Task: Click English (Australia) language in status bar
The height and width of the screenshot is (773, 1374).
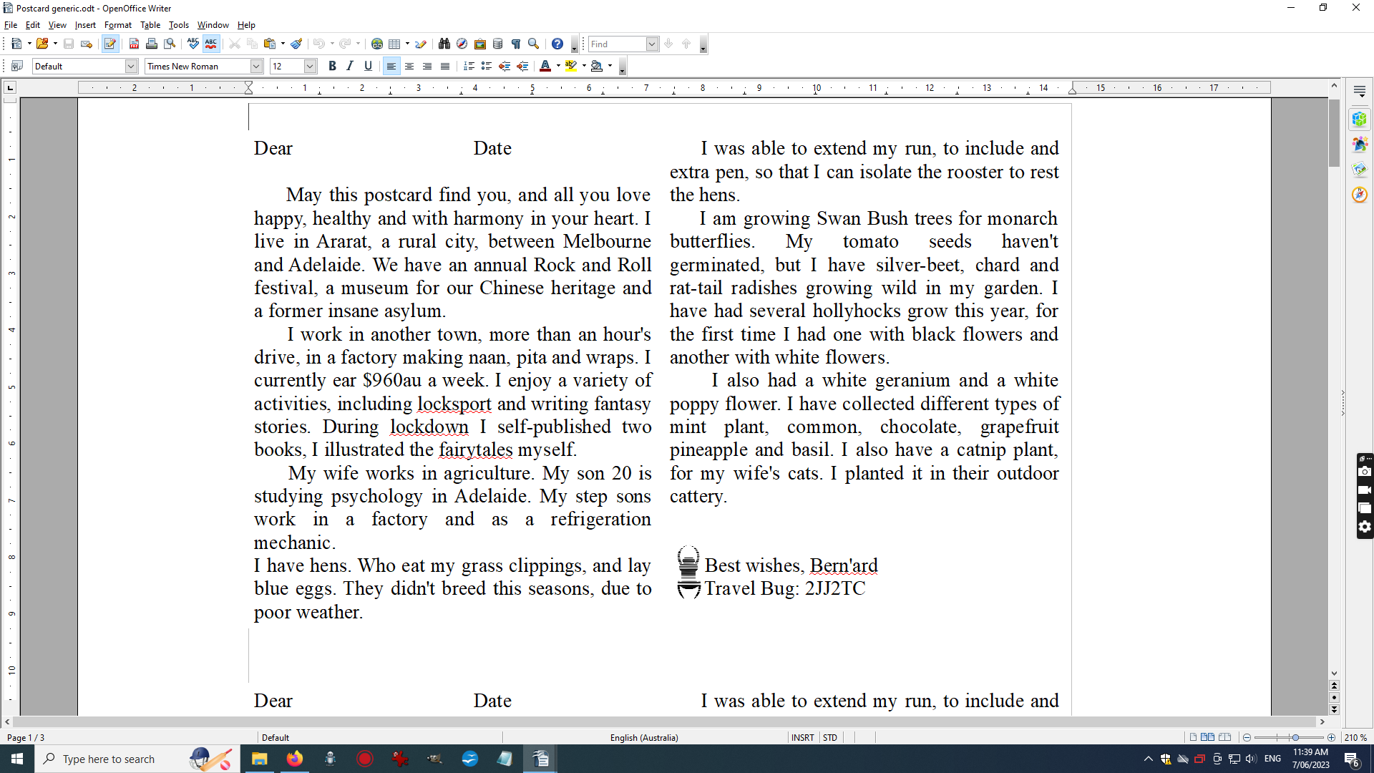Action: (644, 737)
